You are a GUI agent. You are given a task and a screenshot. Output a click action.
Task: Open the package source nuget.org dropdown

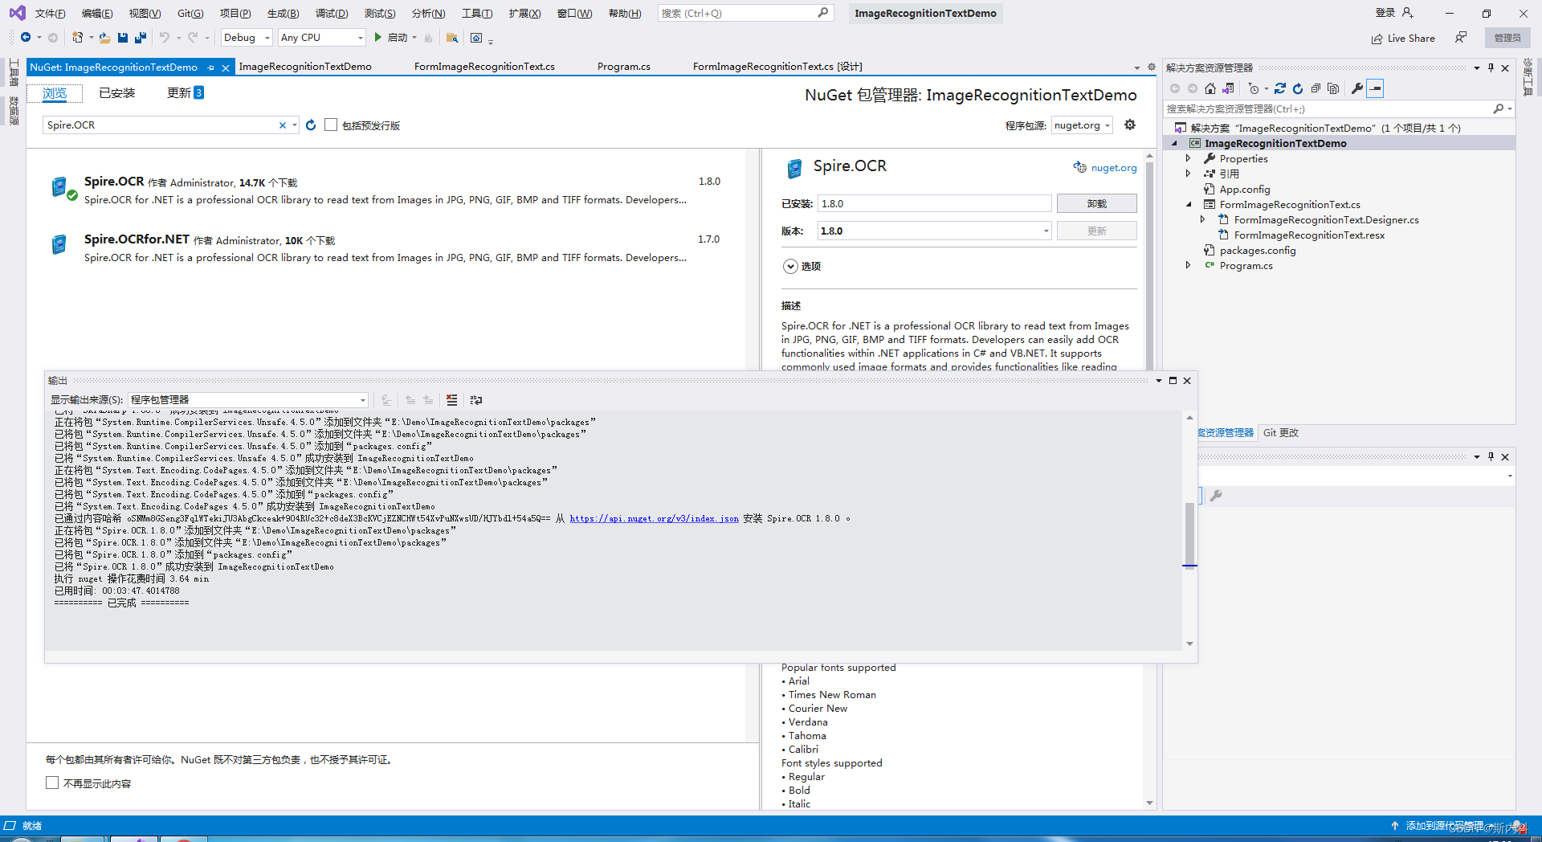tap(1082, 125)
